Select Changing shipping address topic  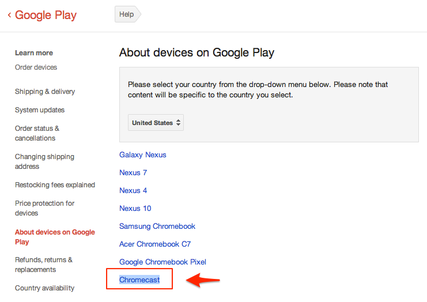[44, 161]
